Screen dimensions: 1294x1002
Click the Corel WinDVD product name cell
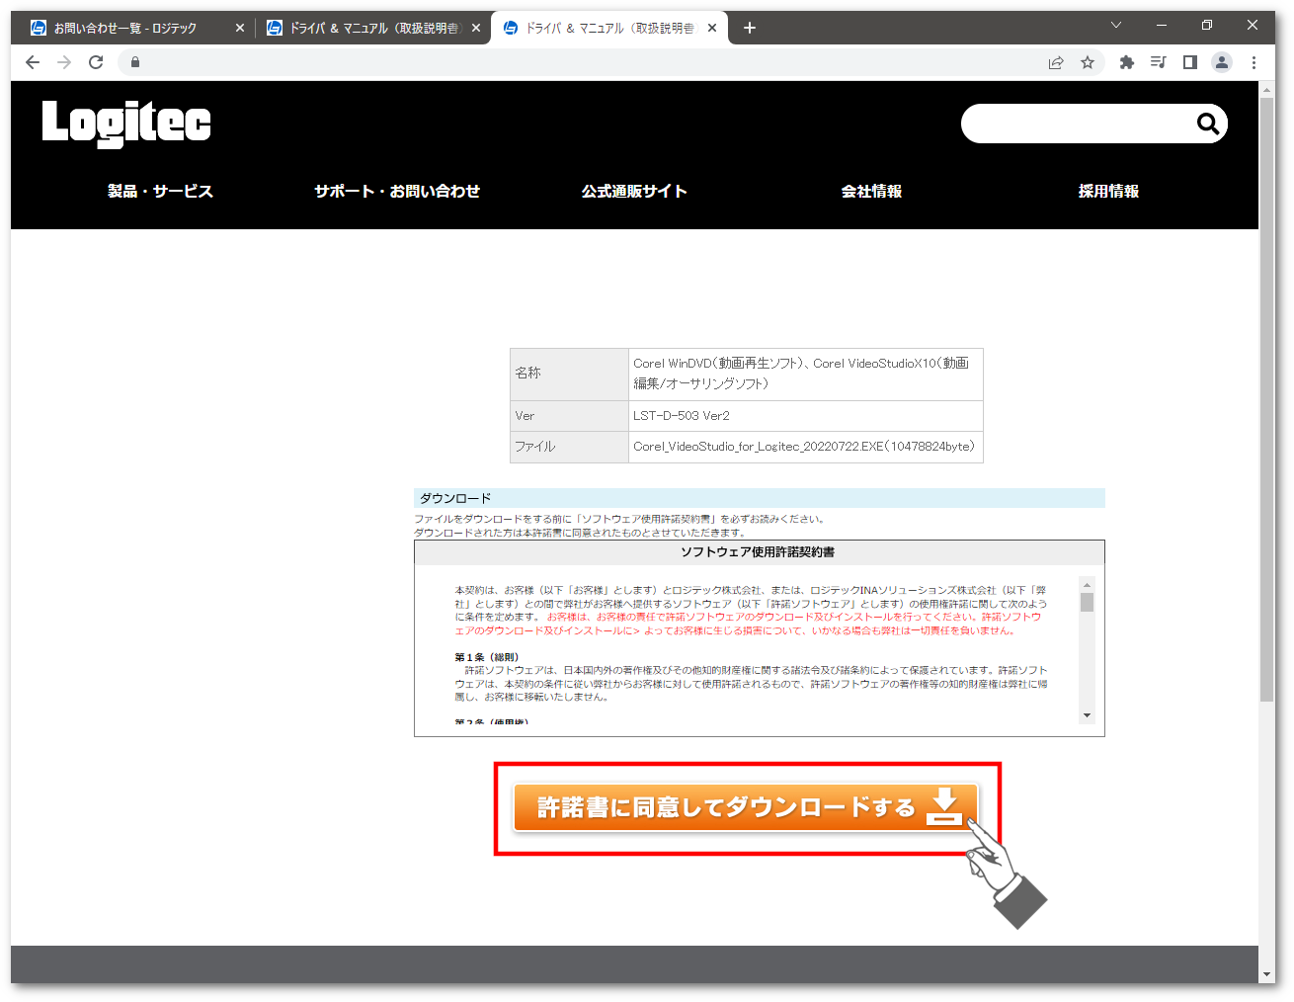806,375
